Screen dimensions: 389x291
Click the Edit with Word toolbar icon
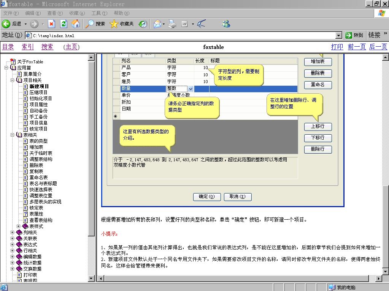[x=184, y=24]
